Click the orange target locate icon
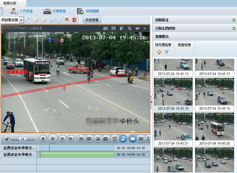 point(159,52)
